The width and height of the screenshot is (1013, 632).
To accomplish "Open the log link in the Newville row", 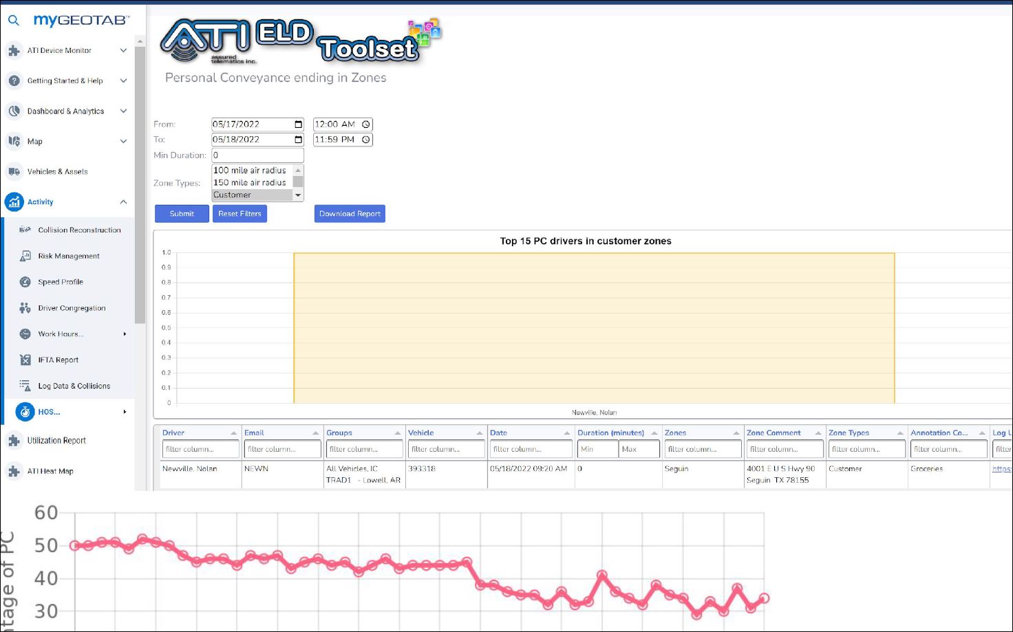I will pos(1001,469).
